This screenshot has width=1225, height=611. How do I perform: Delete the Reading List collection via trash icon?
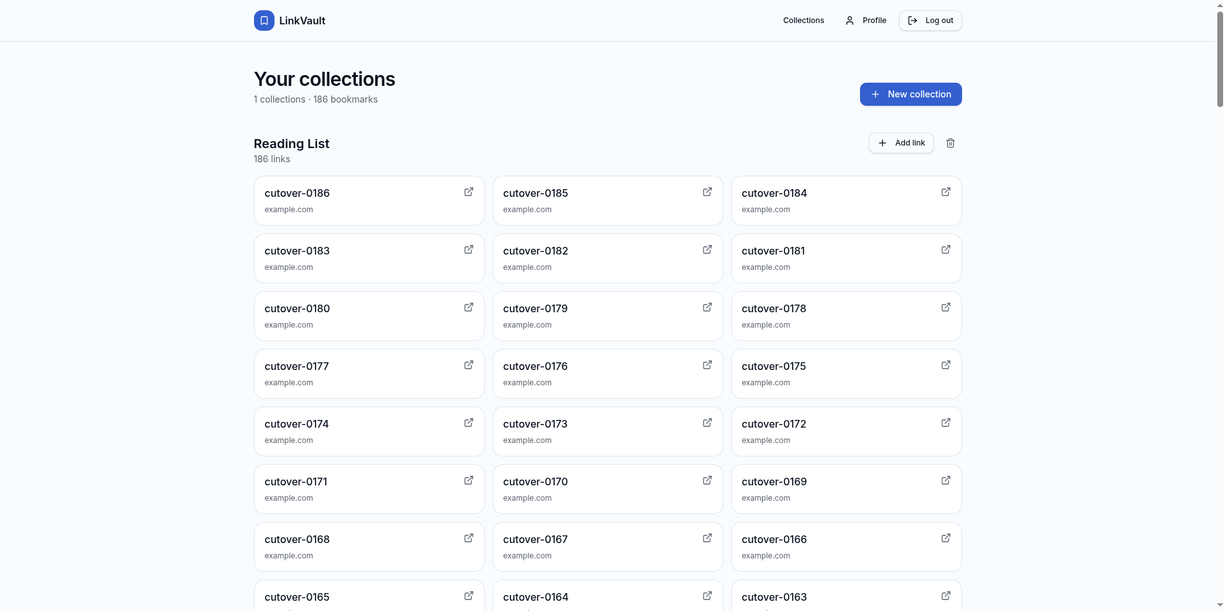coord(950,143)
